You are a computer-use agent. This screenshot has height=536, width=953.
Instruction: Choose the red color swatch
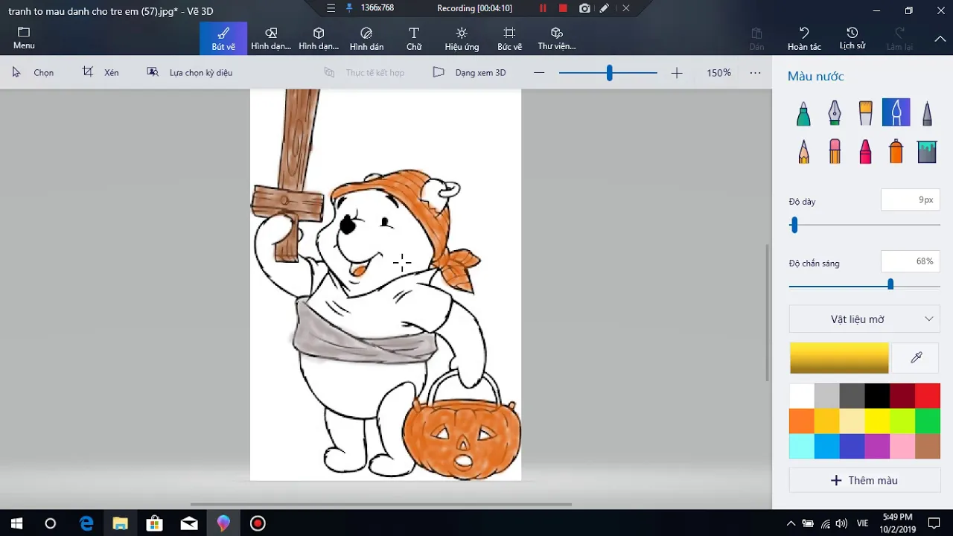[x=928, y=396]
